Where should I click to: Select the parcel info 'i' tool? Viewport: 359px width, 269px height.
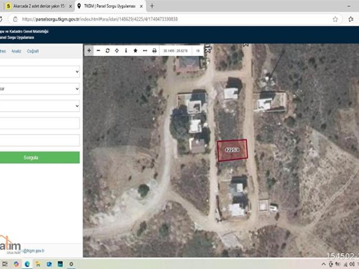(x=126, y=50)
